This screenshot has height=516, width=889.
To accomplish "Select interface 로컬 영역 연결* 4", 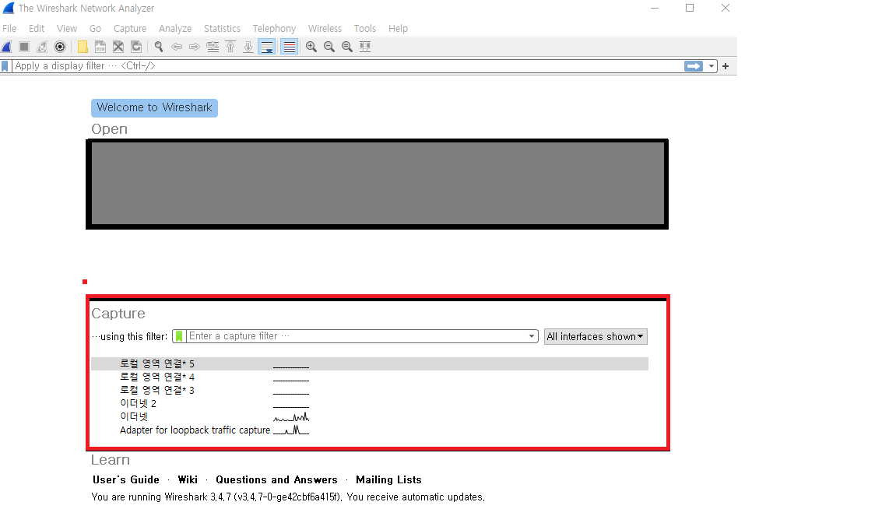I will coord(370,377).
